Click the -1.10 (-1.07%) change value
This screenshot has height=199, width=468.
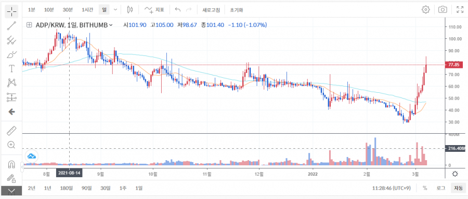[248, 25]
